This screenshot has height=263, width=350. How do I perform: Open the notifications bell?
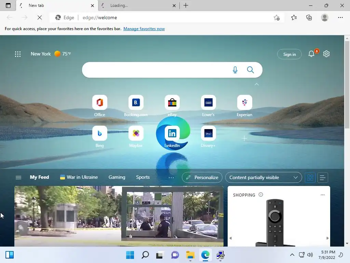point(311,54)
